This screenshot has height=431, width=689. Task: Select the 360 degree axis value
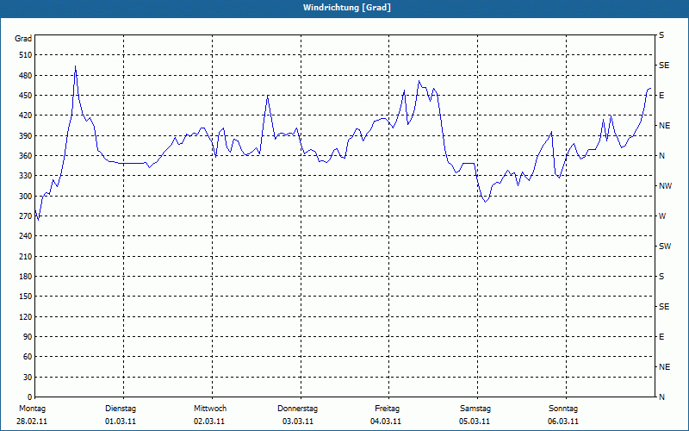(x=26, y=156)
